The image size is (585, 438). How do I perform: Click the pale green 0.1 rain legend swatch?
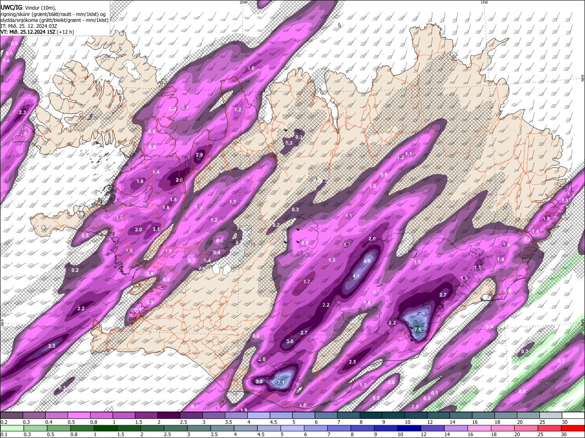click(x=12, y=428)
